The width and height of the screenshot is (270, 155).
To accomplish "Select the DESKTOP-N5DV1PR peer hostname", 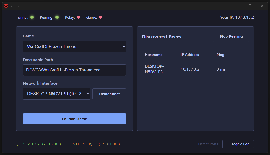I will (154, 69).
